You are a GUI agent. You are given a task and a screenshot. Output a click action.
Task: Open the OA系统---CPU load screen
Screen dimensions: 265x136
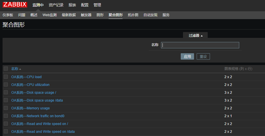(x=26, y=77)
